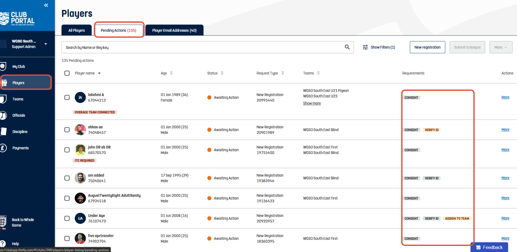Click the Club Portal logo
The height and width of the screenshot is (252, 517).
click(x=18, y=19)
